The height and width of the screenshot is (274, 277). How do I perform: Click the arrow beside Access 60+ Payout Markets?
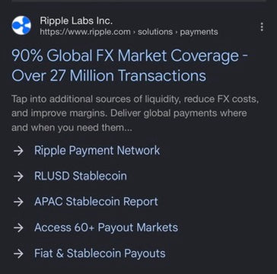point(18,228)
